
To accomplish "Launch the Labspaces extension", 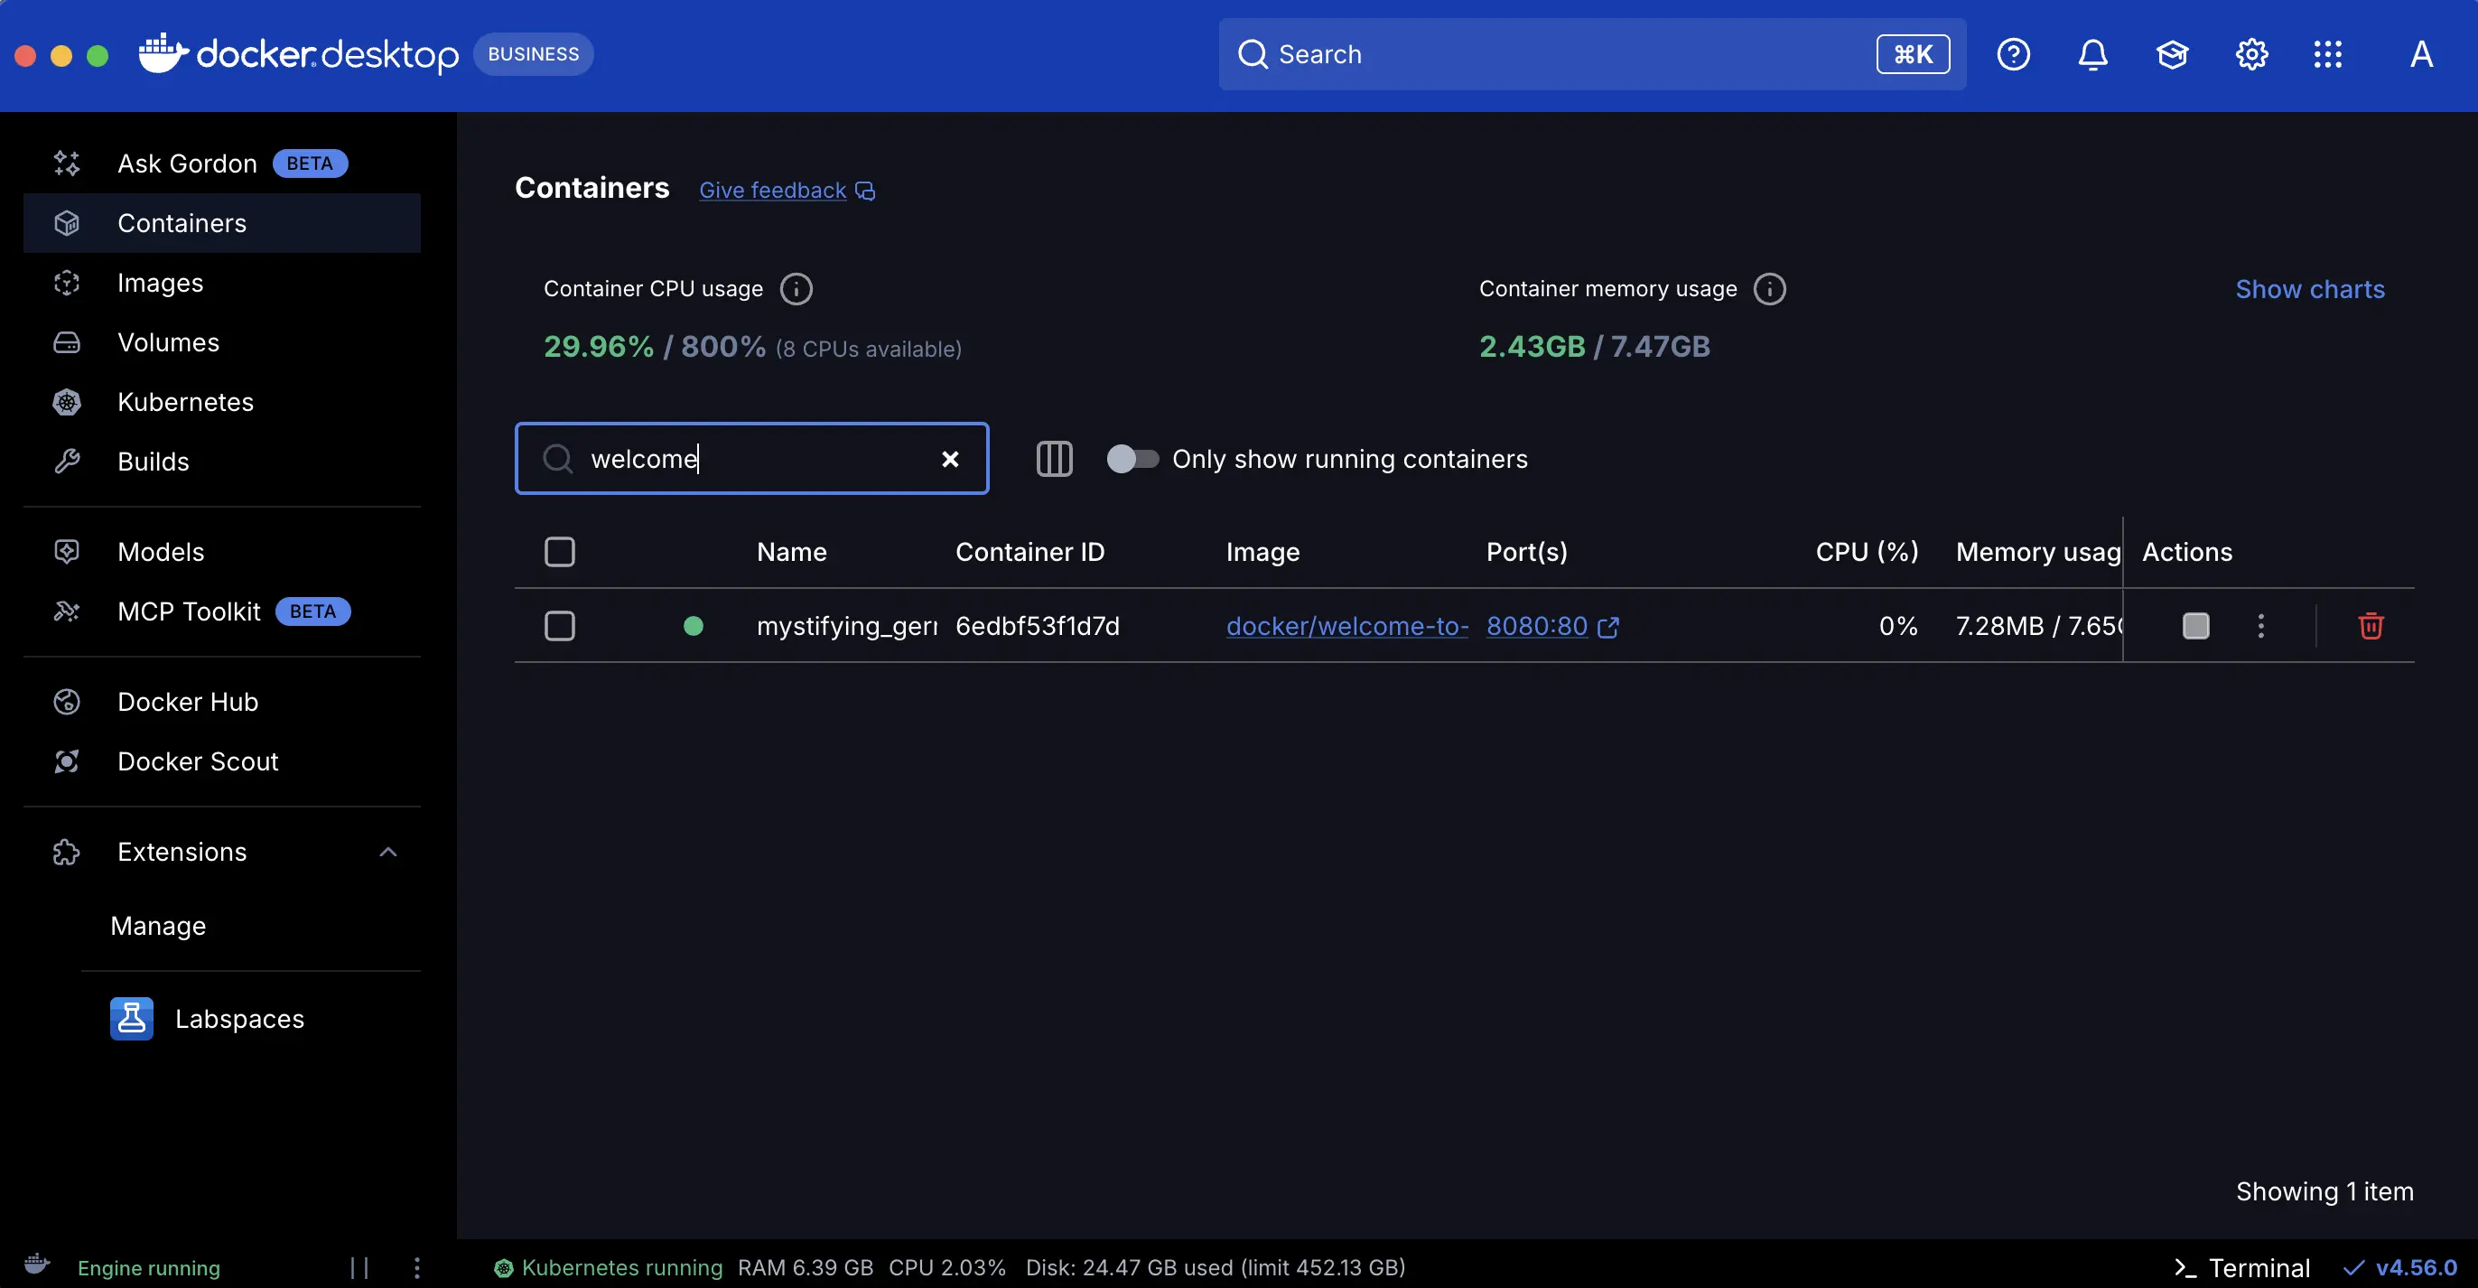I will 238,1018.
